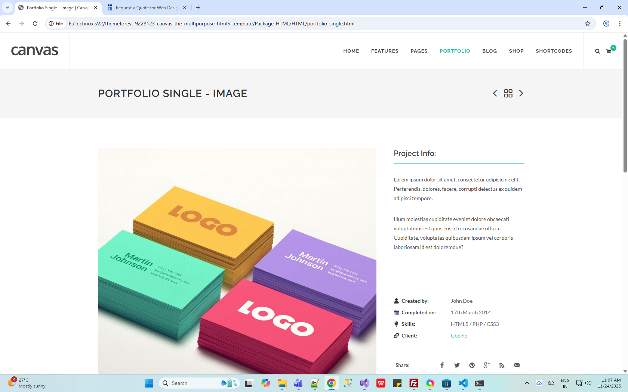Click the Canvas logo
Image resolution: width=628 pixels, height=392 pixels.
click(x=34, y=50)
